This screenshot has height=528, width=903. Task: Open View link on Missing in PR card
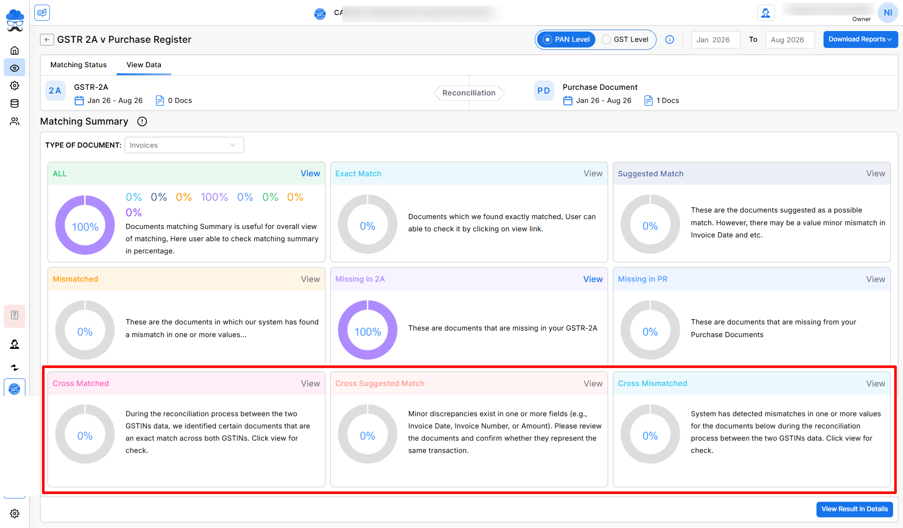876,279
